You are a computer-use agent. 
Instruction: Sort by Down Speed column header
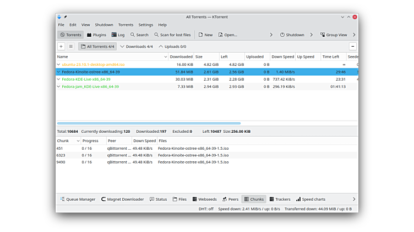click(282, 56)
